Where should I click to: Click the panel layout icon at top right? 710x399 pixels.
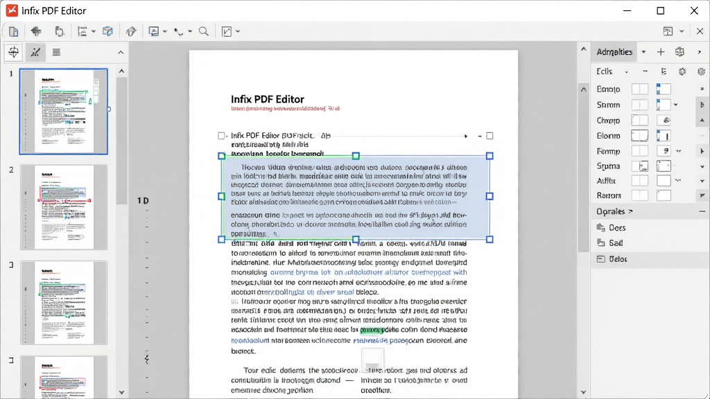point(668,31)
